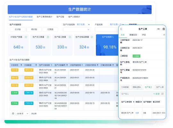Screen dimensions: 173x128
Task: Sort table by 生产计划编号 column arrows
Action: [x=67, y=65]
